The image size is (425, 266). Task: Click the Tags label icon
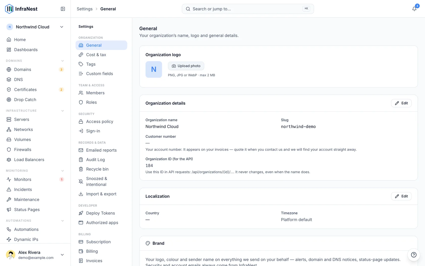81,64
